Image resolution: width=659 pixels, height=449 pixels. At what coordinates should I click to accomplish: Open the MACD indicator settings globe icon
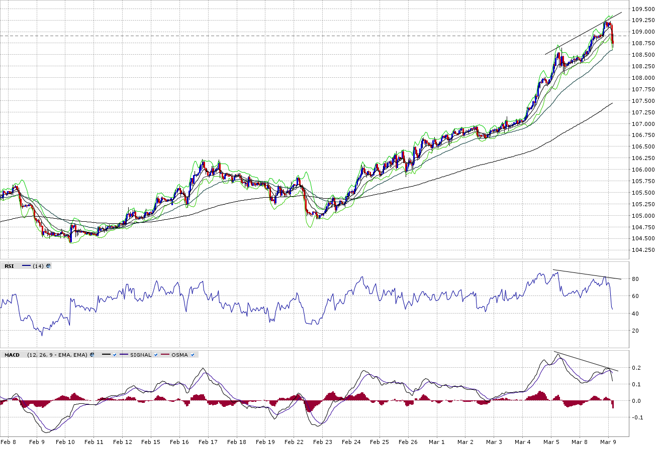coord(92,355)
